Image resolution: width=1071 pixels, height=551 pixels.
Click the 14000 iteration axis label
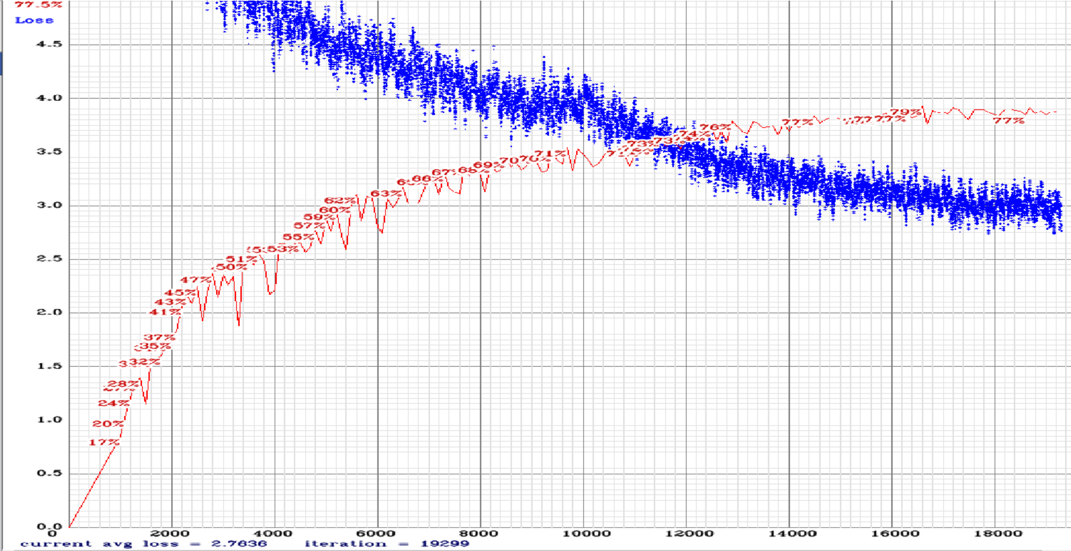(792, 533)
